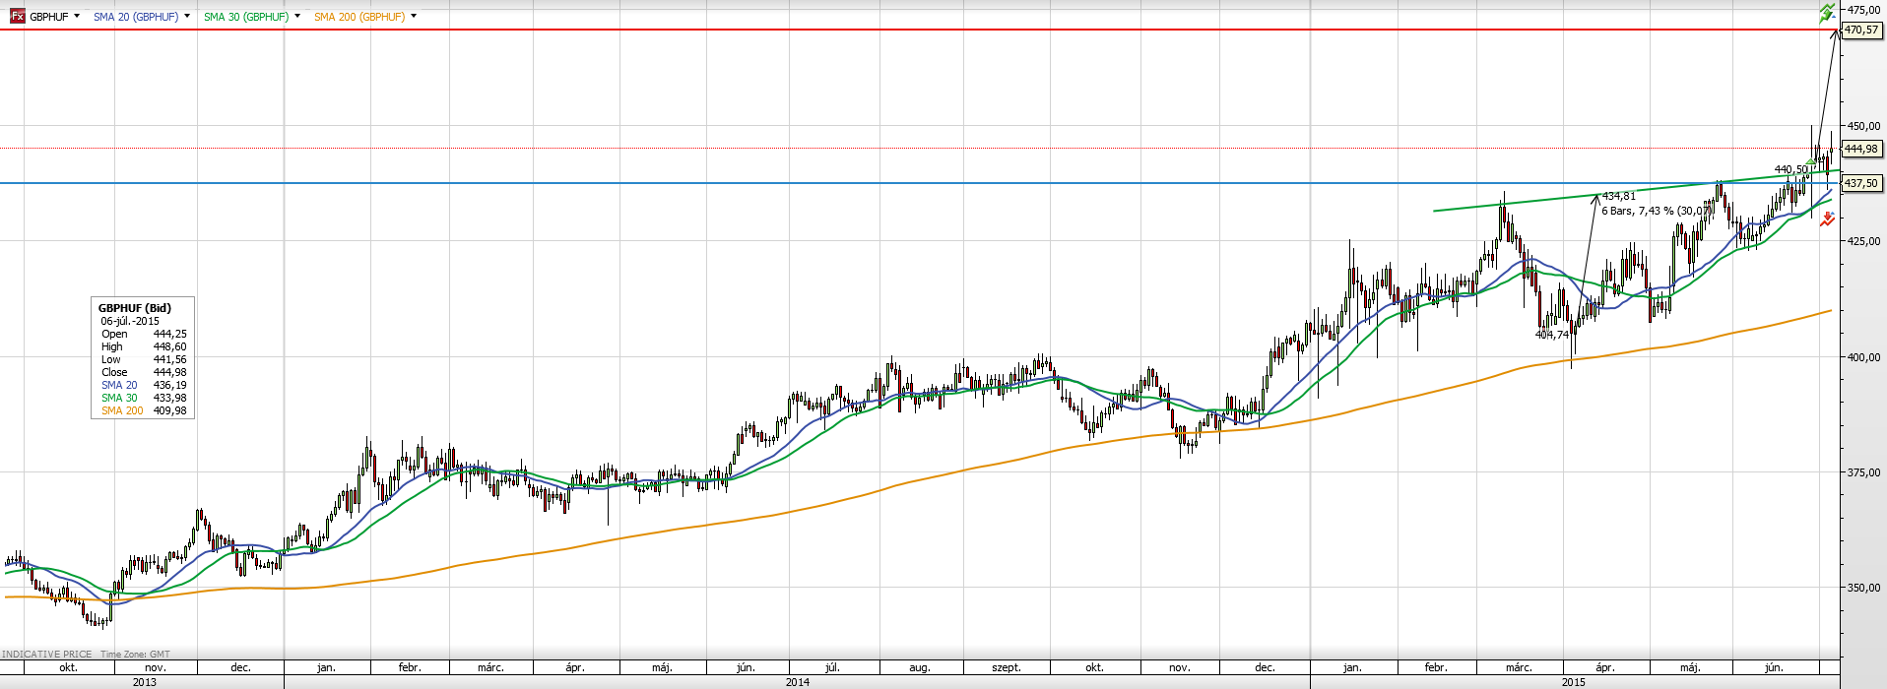The width and height of the screenshot is (1887, 689).
Task: Click the Low value '441,56'
Action: pos(169,359)
